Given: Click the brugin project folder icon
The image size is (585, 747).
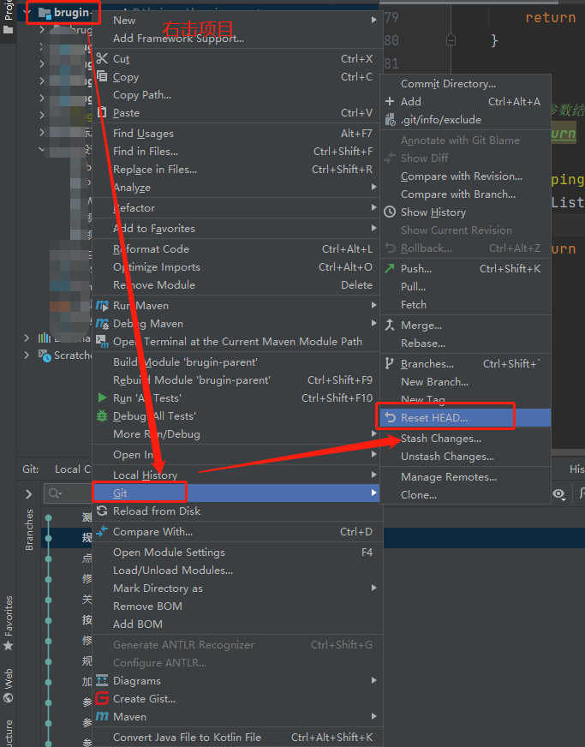Looking at the screenshot, I should pyautogui.click(x=45, y=13).
